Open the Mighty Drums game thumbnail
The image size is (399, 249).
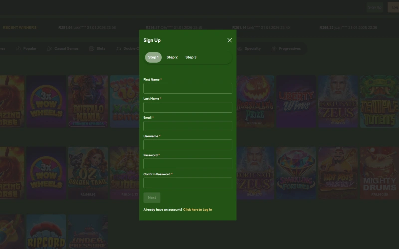[379, 173]
